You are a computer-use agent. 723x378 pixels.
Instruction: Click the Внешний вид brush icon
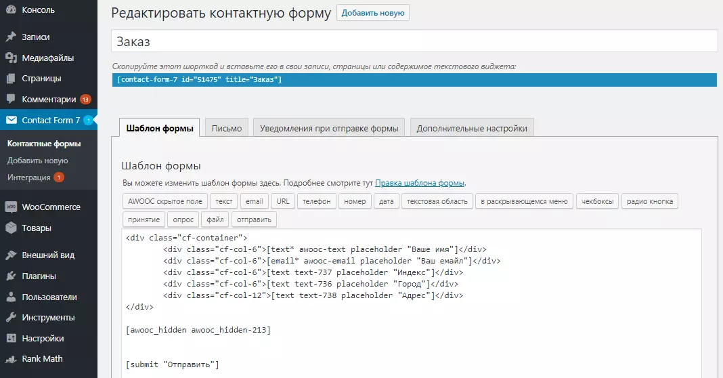coord(11,255)
